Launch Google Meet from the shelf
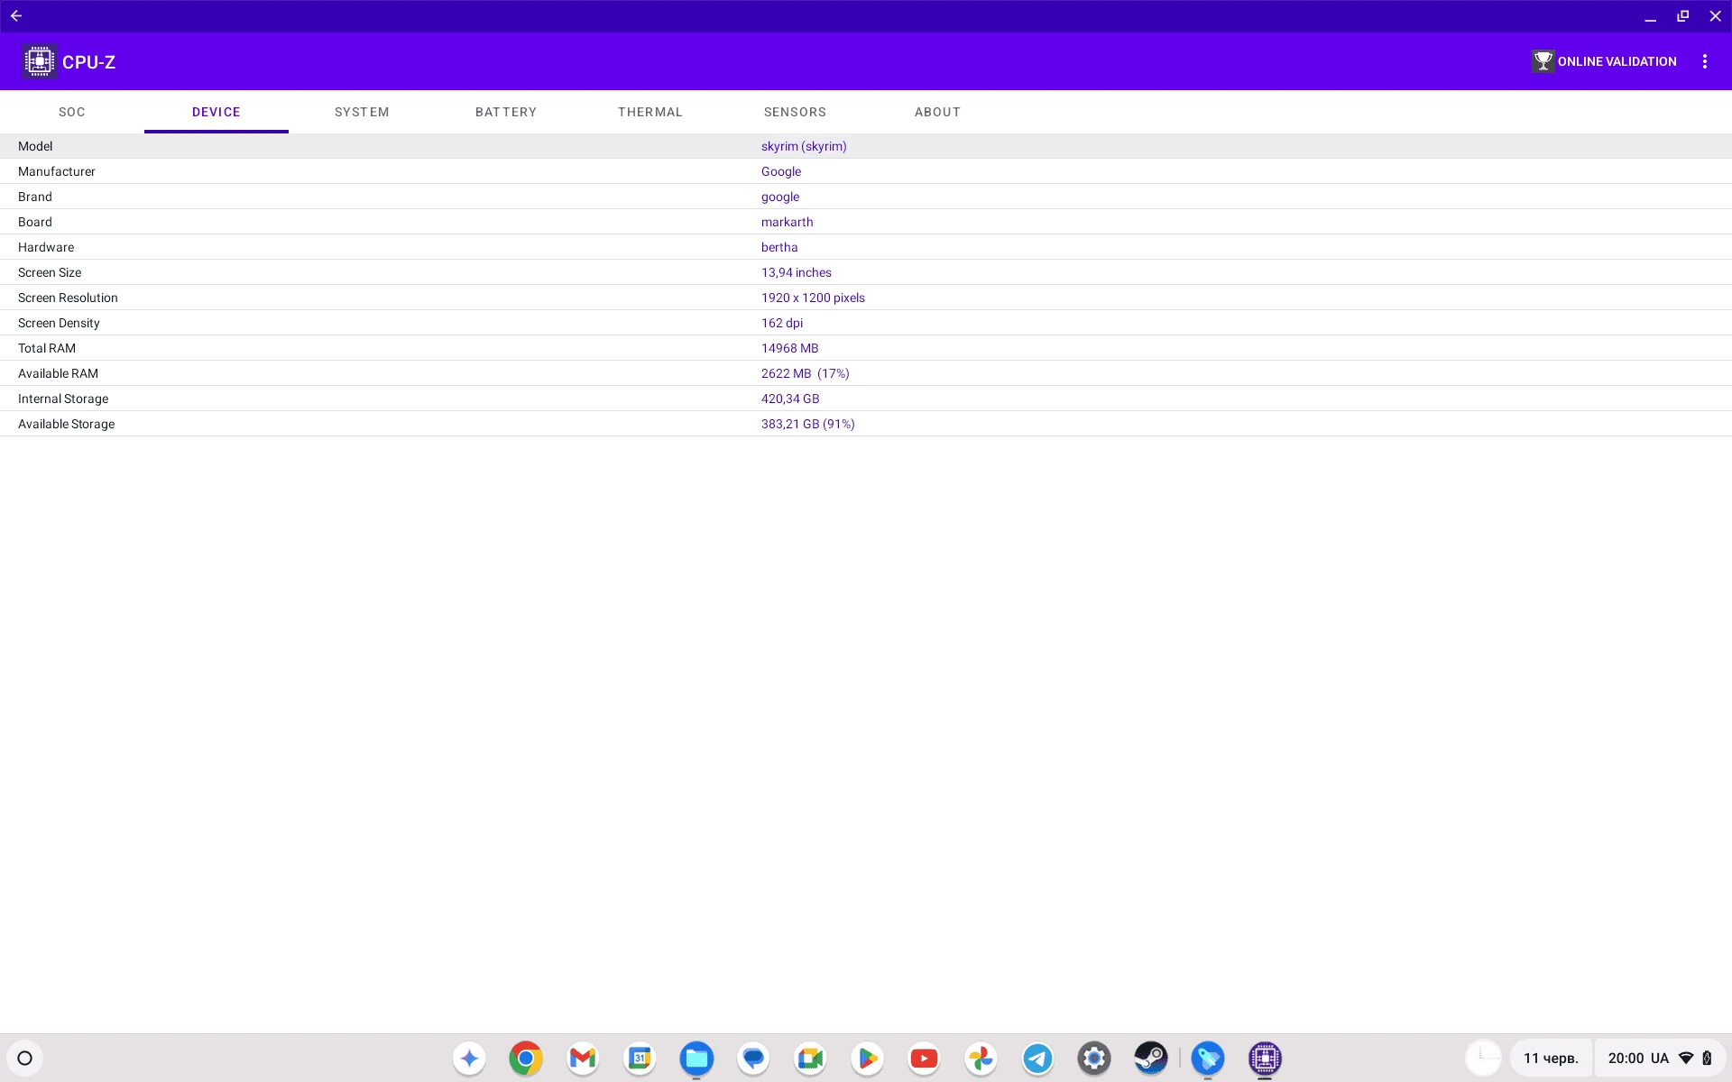The image size is (1732, 1082). coord(810,1058)
